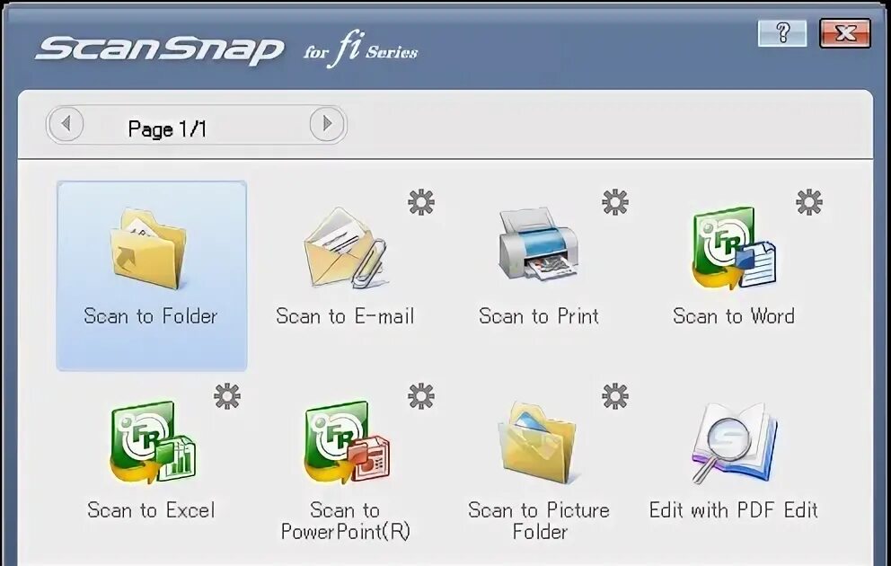Go to the previous page arrow
The height and width of the screenshot is (566, 891).
pos(66,123)
